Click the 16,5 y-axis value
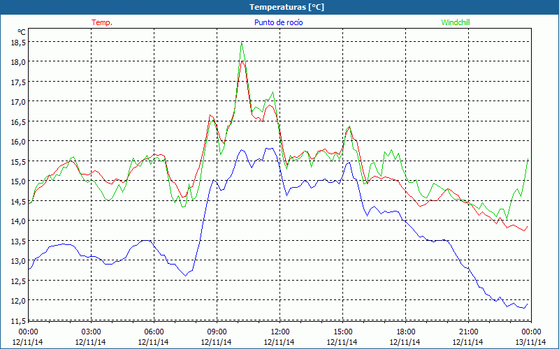This screenshot has width=559, height=349. click(20, 121)
